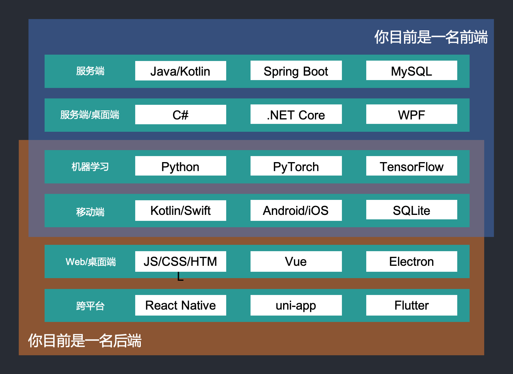Click the uni-app box
Image resolution: width=513 pixels, height=374 pixels.
pyautogui.click(x=296, y=305)
